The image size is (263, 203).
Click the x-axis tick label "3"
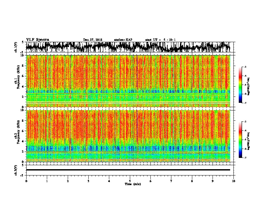click(88, 181)
